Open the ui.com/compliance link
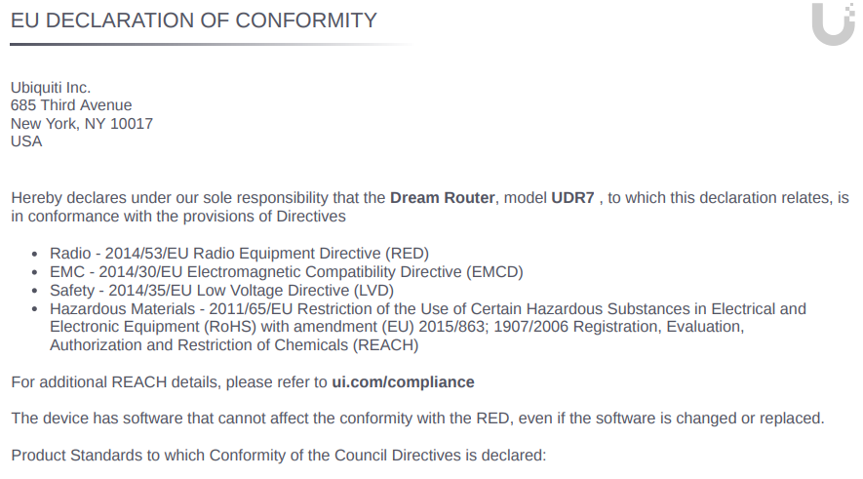This screenshot has width=863, height=479. tap(403, 382)
